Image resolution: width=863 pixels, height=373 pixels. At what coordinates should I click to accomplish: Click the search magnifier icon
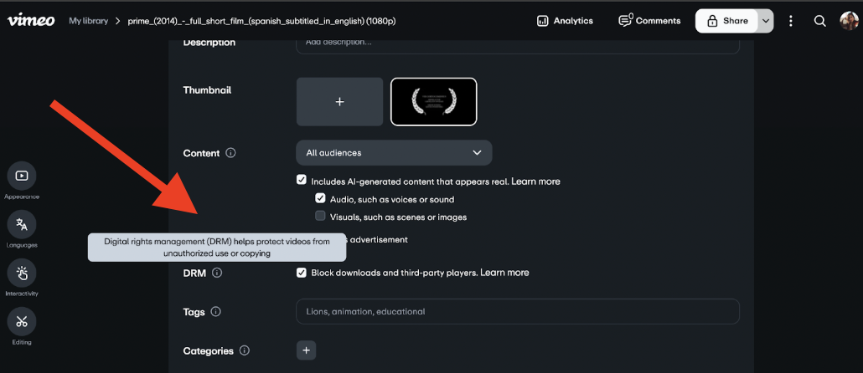[x=819, y=21]
